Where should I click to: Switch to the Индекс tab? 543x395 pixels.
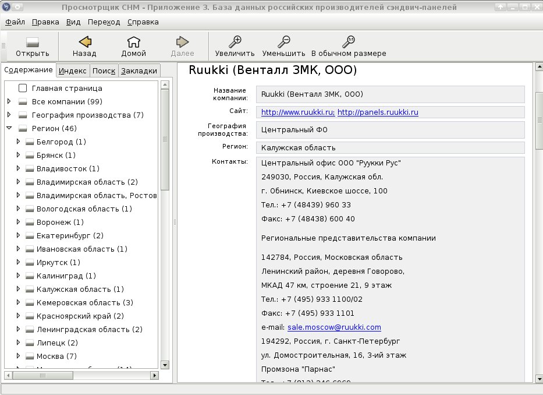(x=72, y=70)
